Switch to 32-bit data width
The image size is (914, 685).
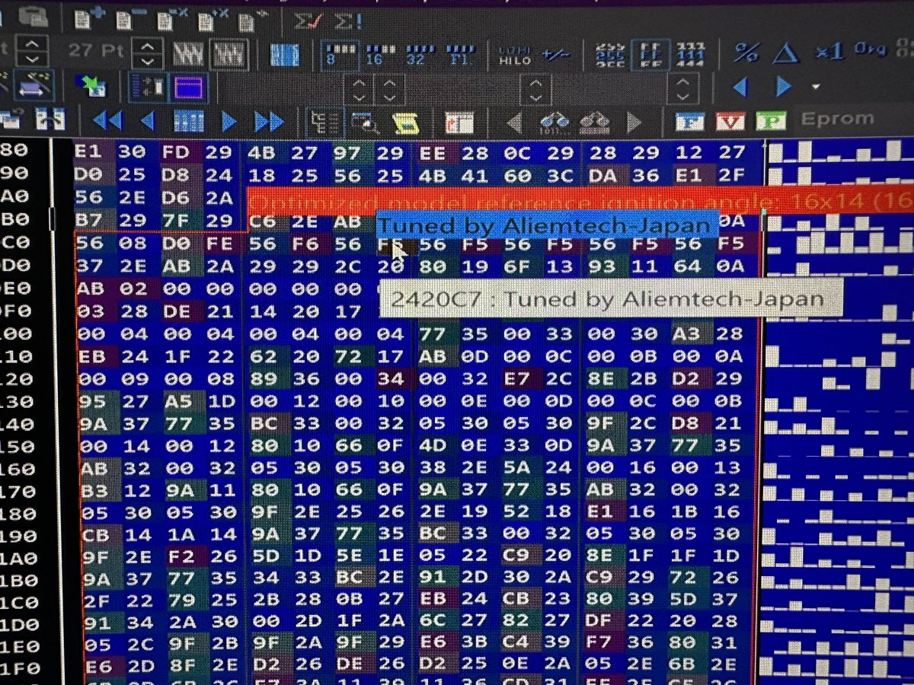(420, 54)
